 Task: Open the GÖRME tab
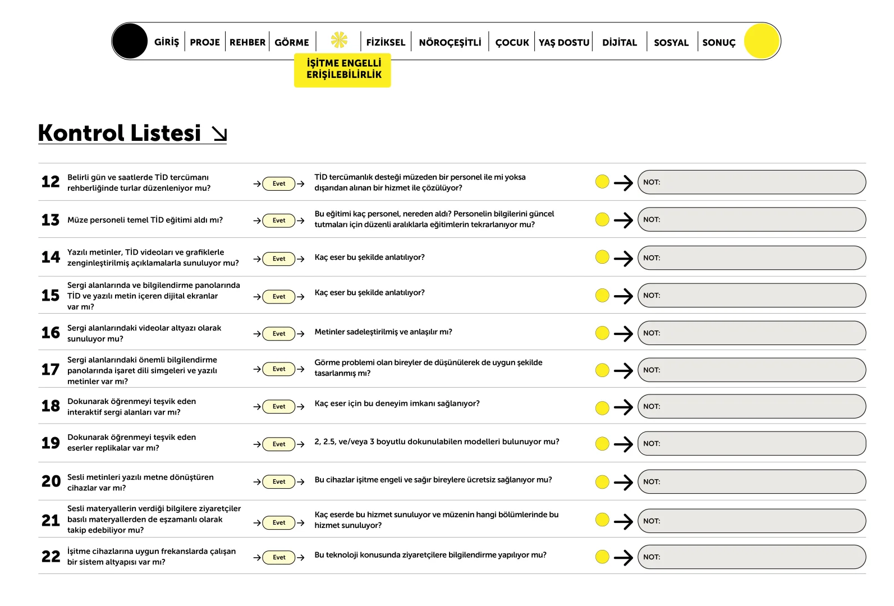click(292, 42)
